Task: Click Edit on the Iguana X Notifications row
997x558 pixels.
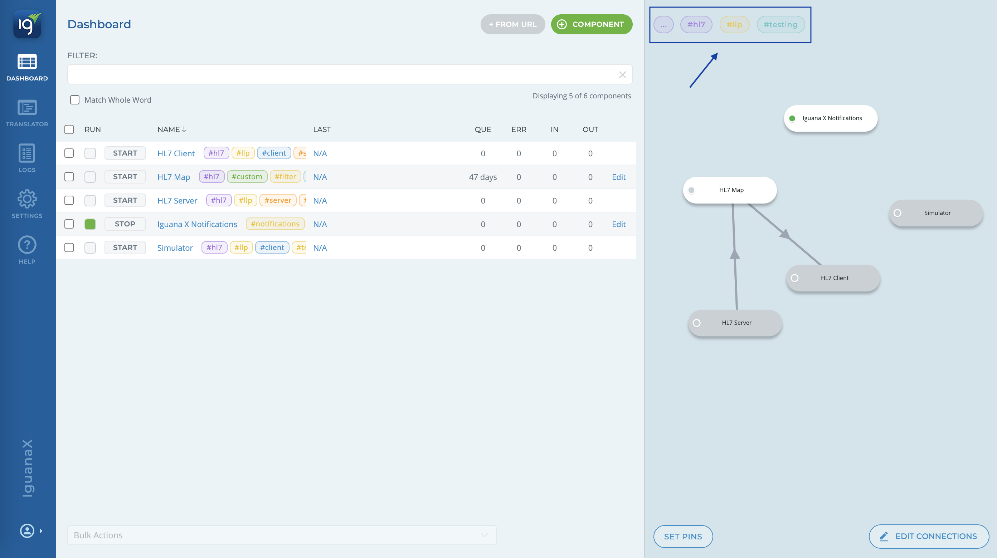Action: coord(618,224)
